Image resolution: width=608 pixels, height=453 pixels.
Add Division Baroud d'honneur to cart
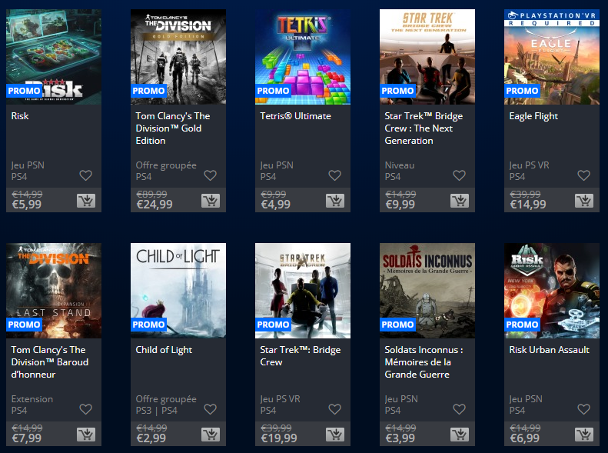pyautogui.click(x=86, y=435)
